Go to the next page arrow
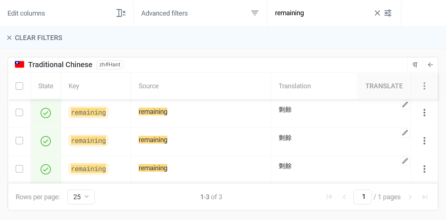The image size is (446, 220). 410,197
